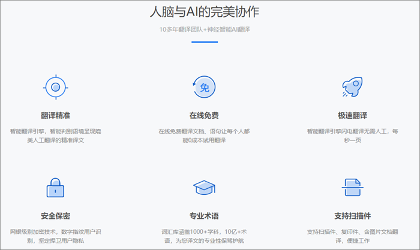Choose the 专业术语 heading

pyautogui.click(x=203, y=216)
